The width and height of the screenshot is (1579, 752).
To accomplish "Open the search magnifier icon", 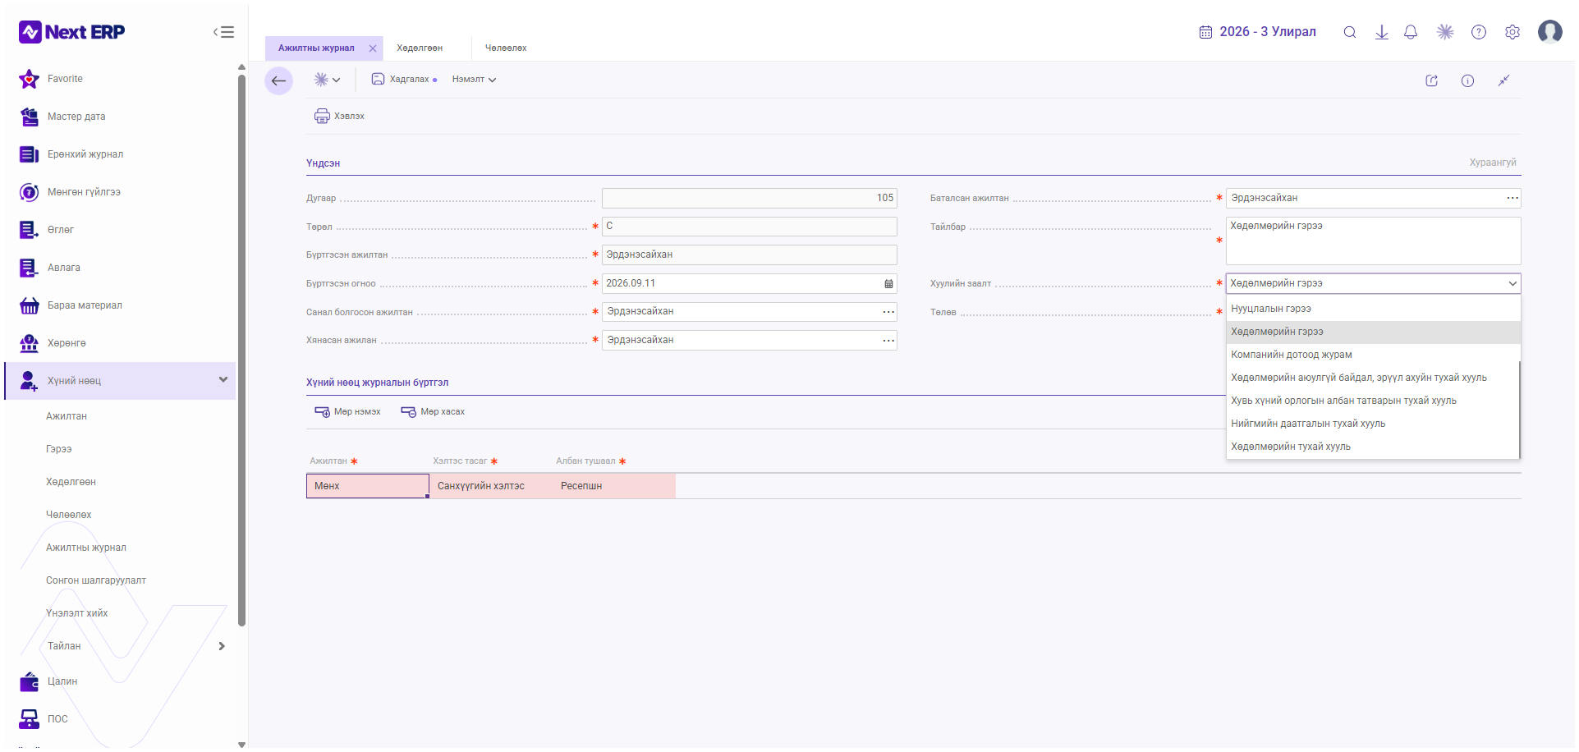I will point(1349,32).
